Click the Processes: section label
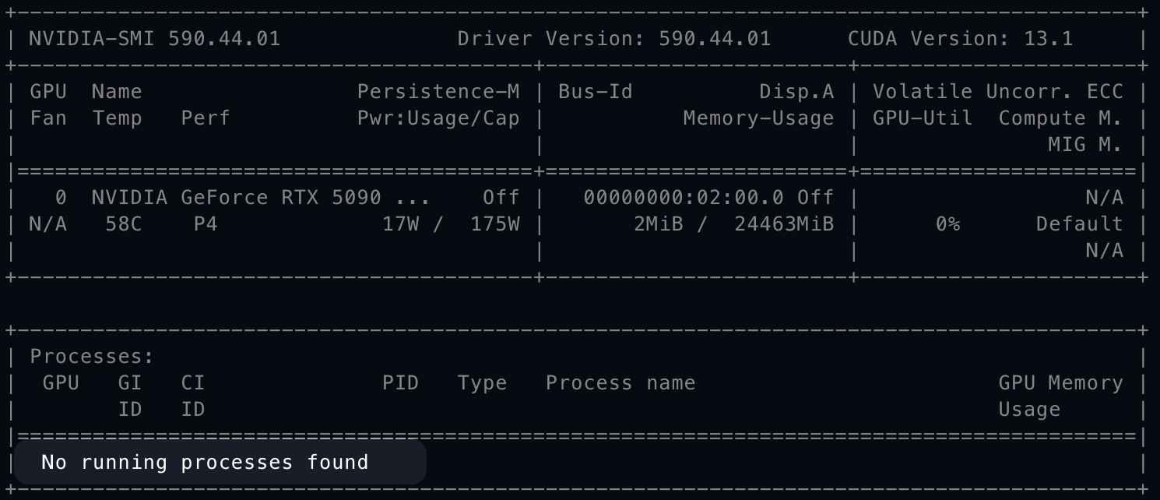1160x500 pixels. pyautogui.click(x=92, y=357)
